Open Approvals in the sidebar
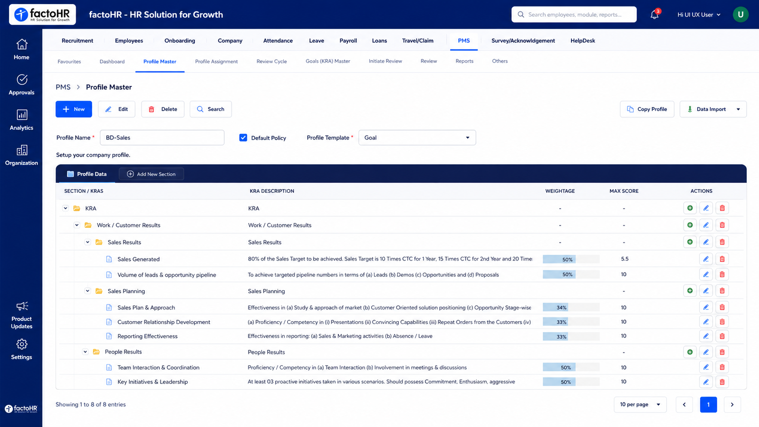The width and height of the screenshot is (759, 427). point(21,85)
